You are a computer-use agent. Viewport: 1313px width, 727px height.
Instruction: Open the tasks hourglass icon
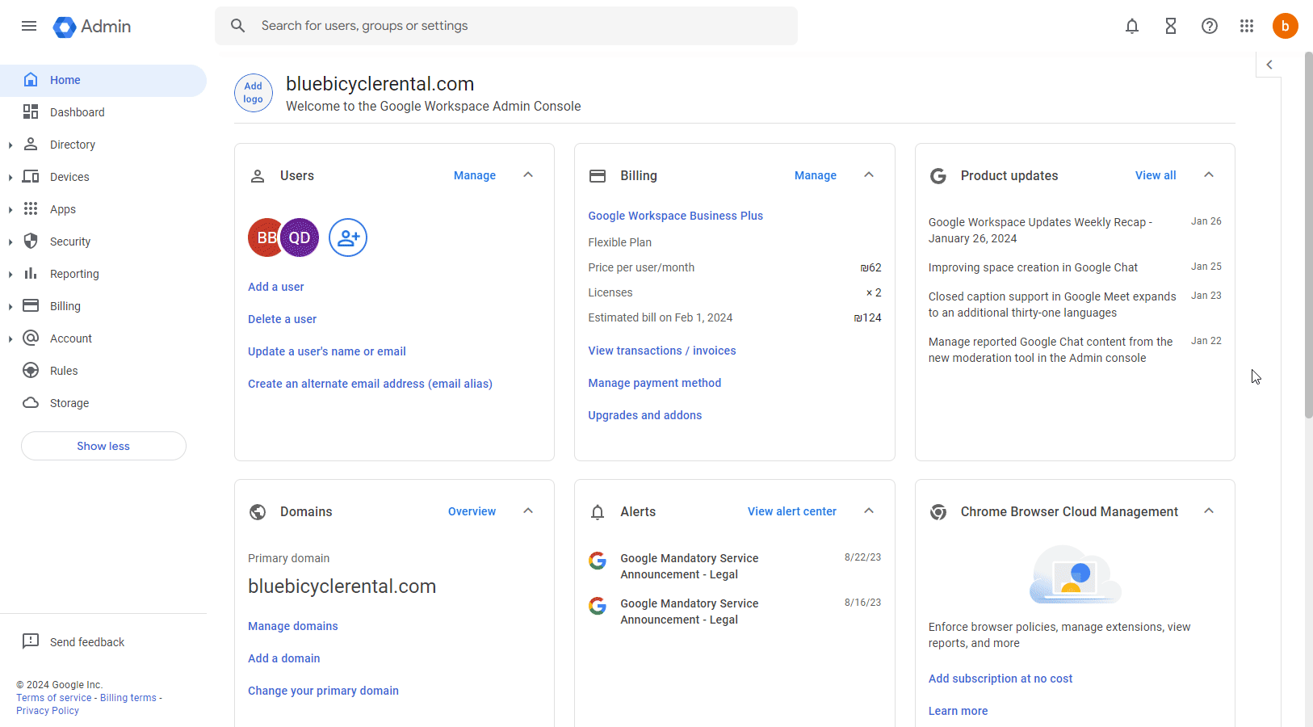point(1171,26)
